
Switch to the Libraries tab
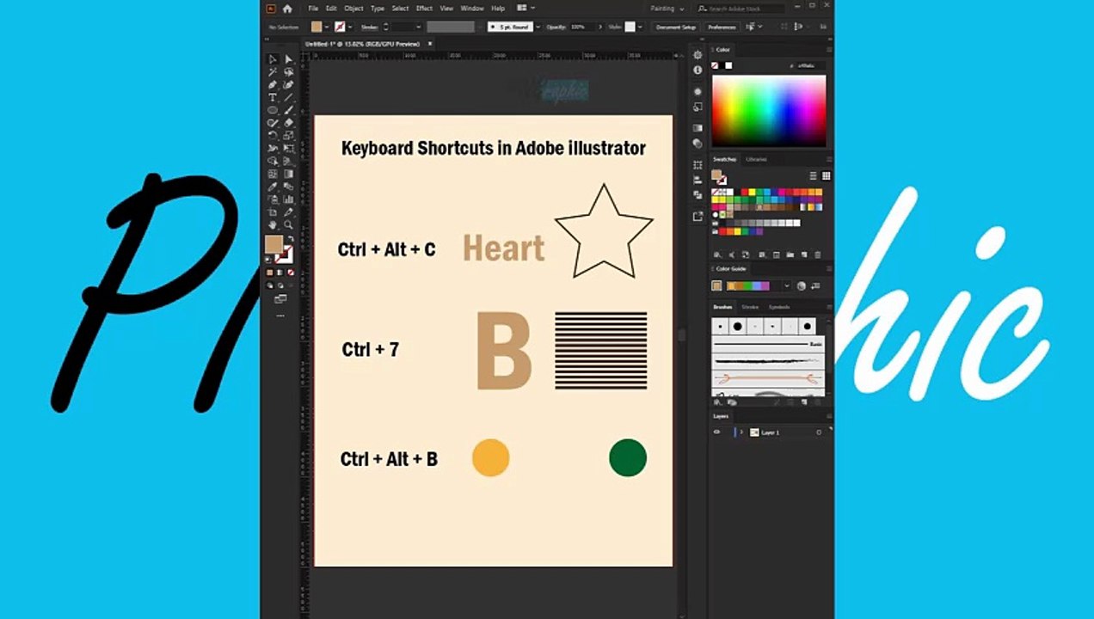pyautogui.click(x=756, y=159)
